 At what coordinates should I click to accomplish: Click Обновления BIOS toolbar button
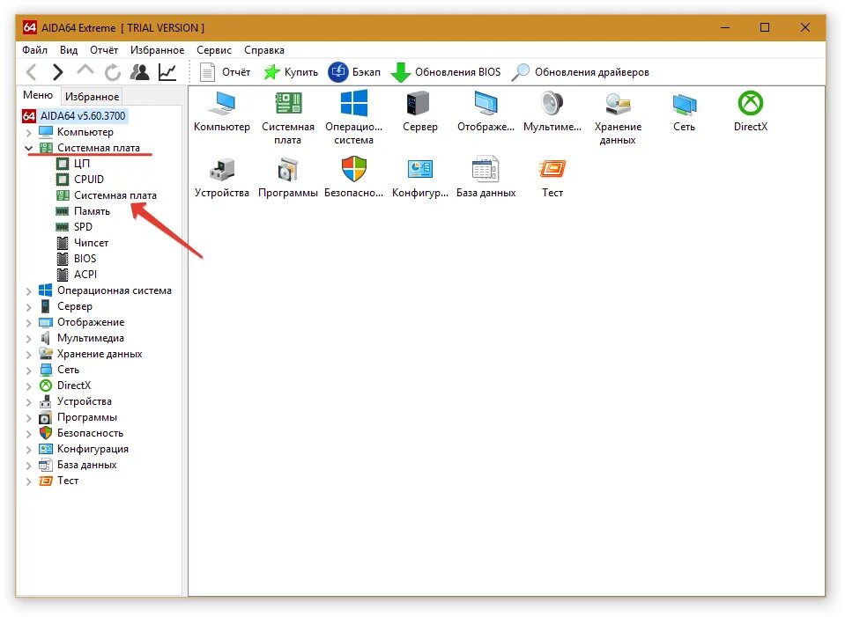445,71
